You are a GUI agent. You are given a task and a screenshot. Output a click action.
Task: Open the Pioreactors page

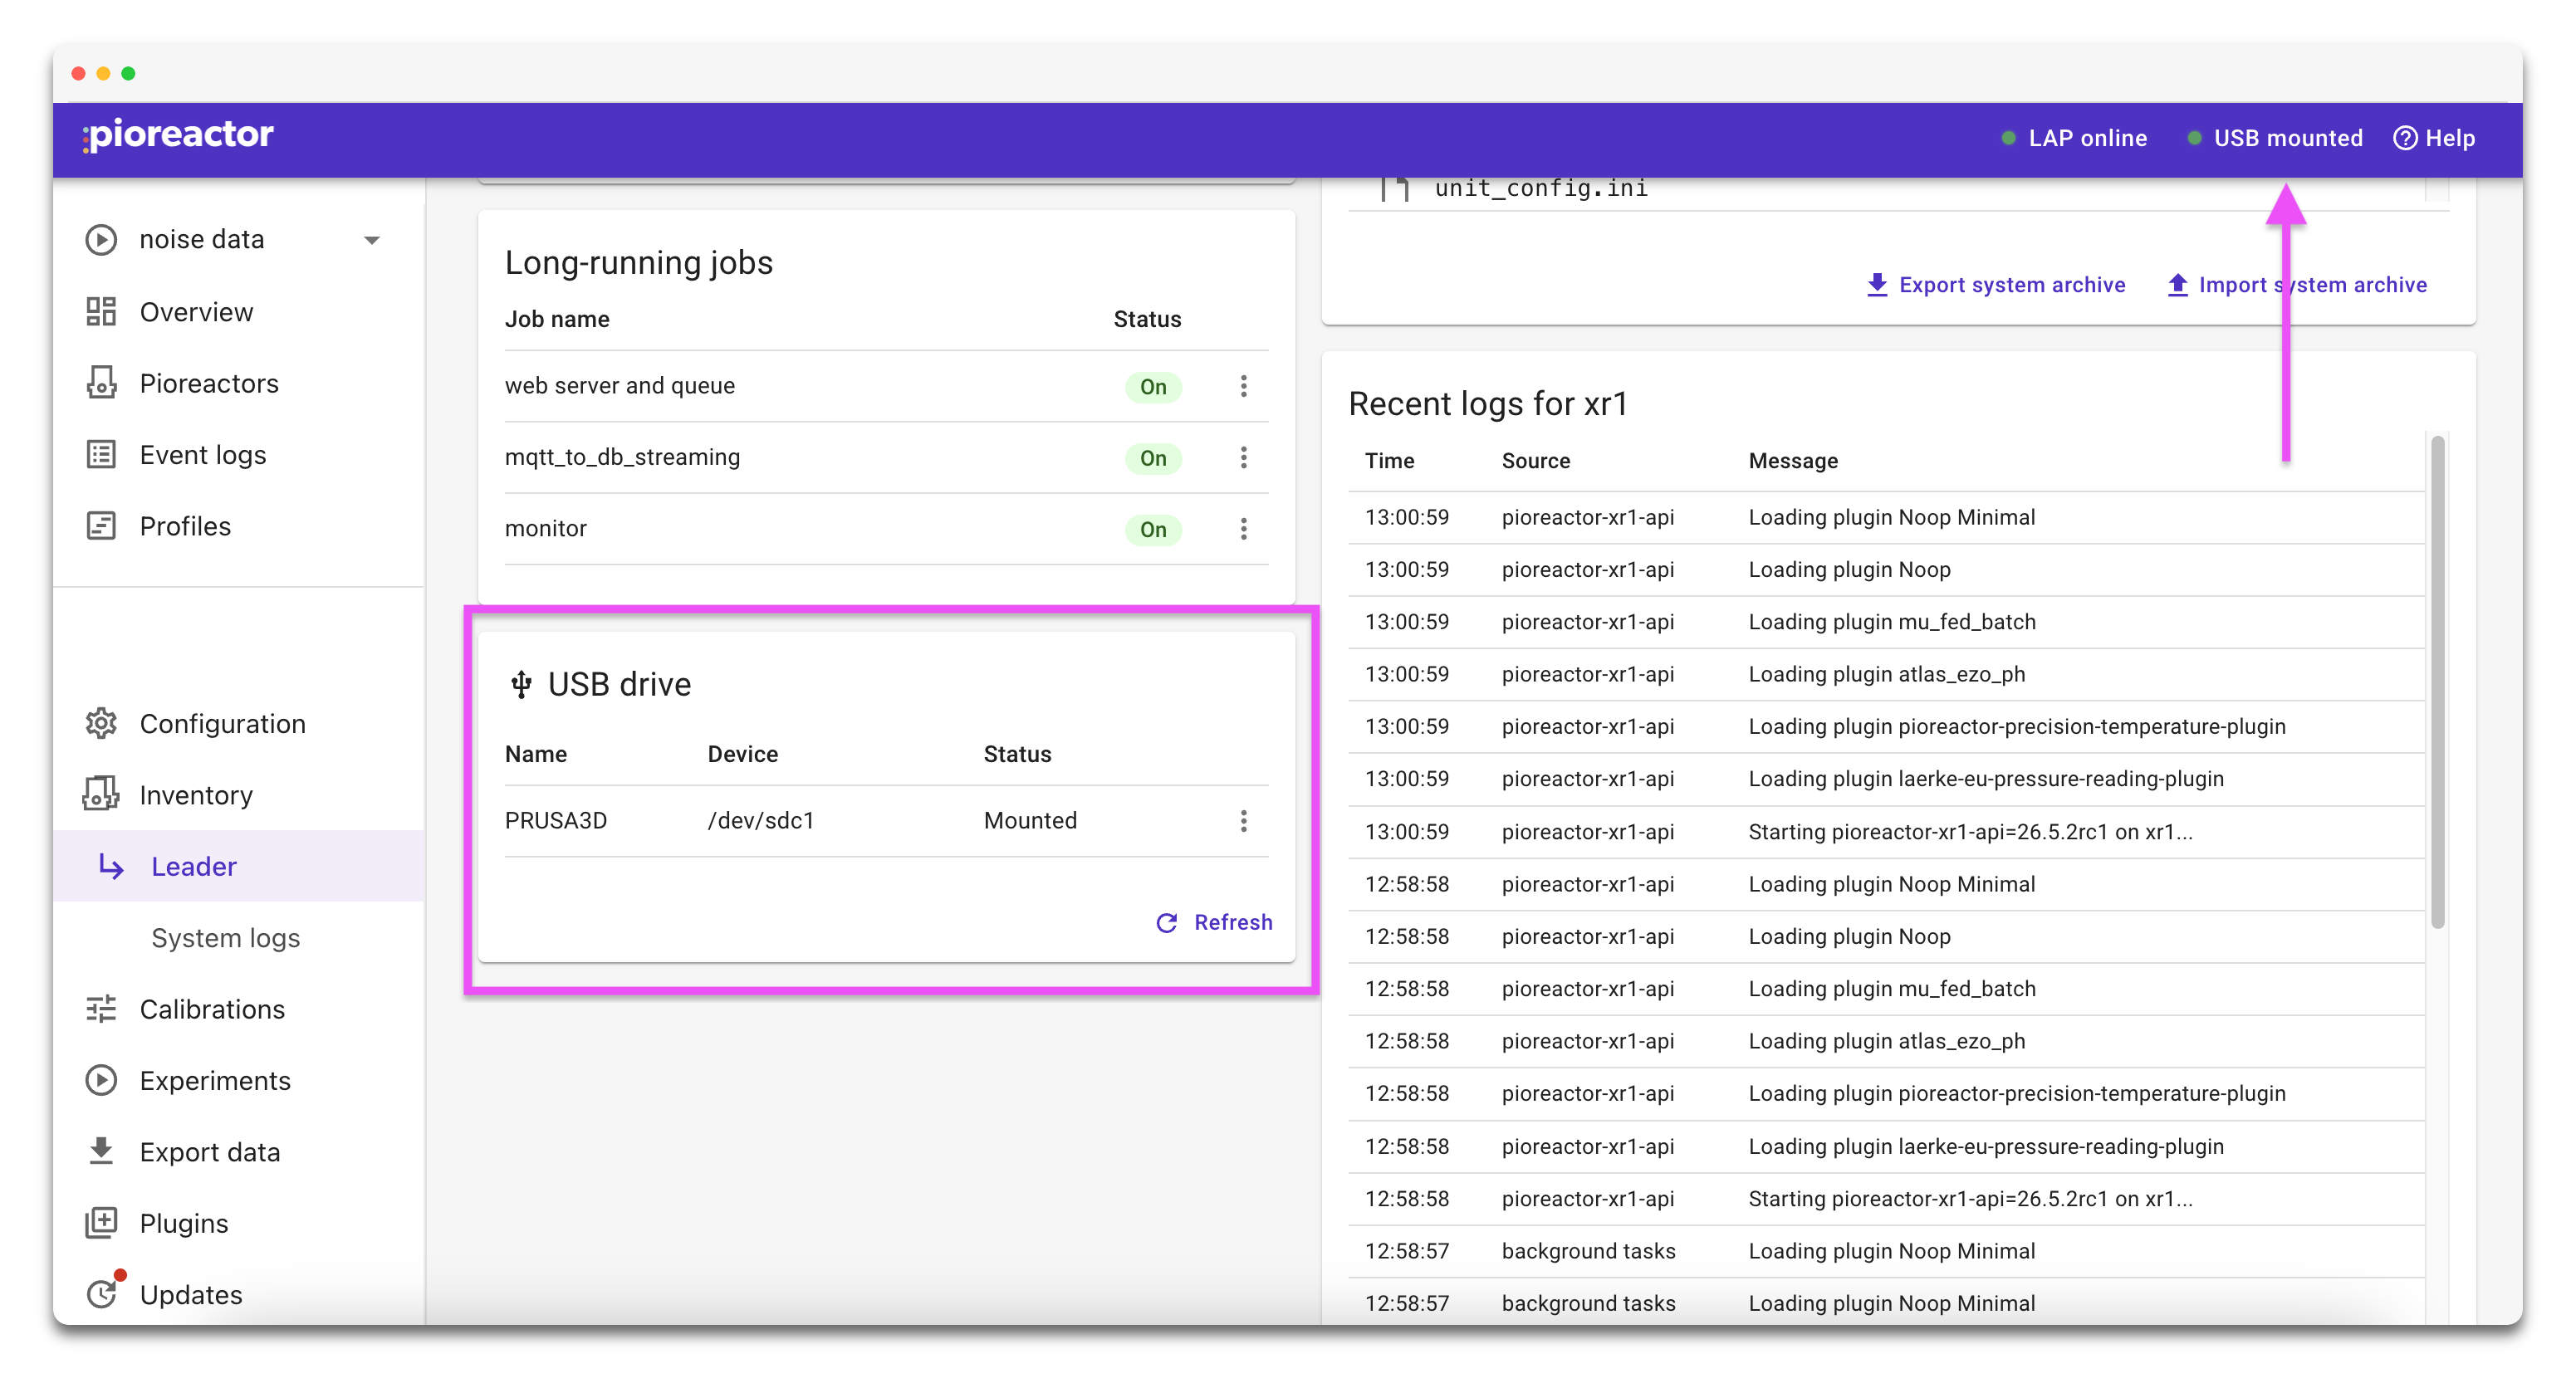coord(240,383)
